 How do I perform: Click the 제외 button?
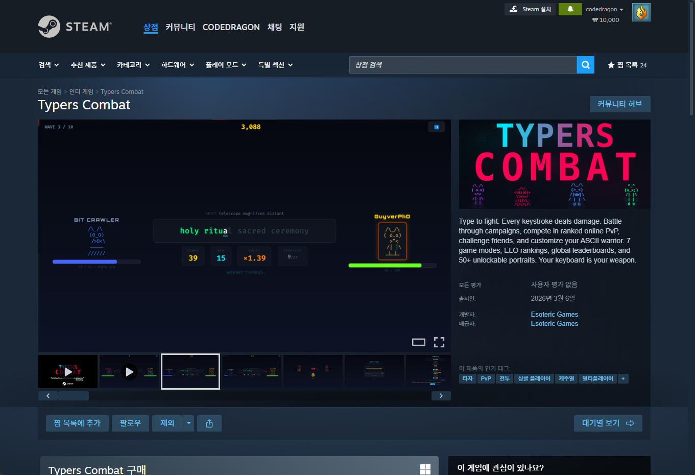pos(167,423)
